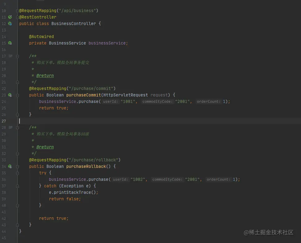
Task: Click the "/purchase/rollback" mapping string
Action: (94, 160)
